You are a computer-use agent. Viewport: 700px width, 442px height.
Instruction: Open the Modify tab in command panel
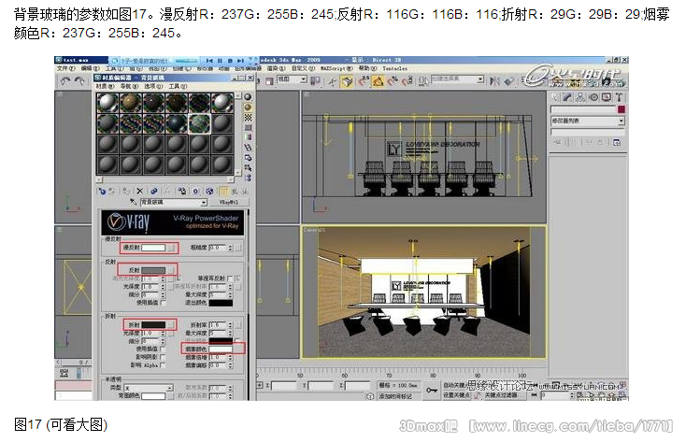[x=567, y=97]
